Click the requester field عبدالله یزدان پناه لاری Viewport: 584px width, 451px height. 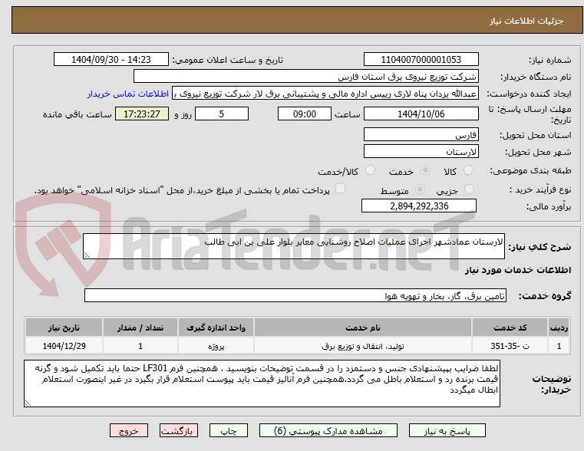click(325, 94)
